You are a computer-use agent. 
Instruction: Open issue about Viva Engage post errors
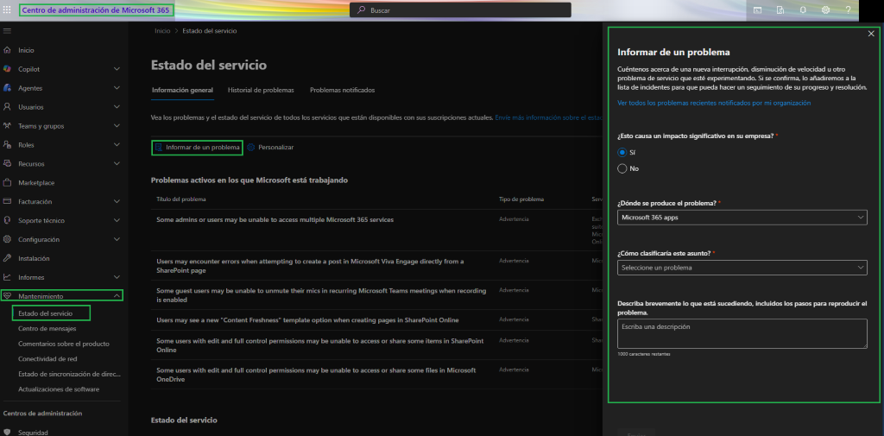tap(310, 266)
